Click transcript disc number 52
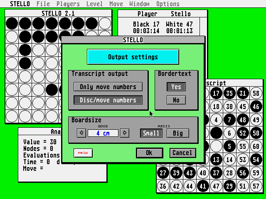 (243, 133)
